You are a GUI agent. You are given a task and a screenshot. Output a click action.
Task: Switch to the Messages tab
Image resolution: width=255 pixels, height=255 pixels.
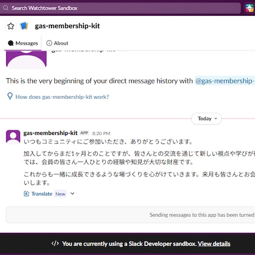pos(23,43)
